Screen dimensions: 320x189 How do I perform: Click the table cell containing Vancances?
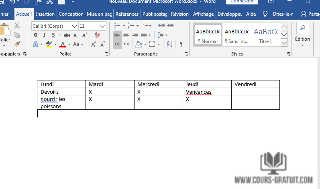pos(207,92)
